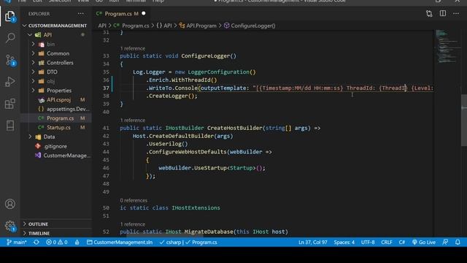Change indentation via Spaces: 4
This screenshot has height=263, width=467.
[x=344, y=242]
